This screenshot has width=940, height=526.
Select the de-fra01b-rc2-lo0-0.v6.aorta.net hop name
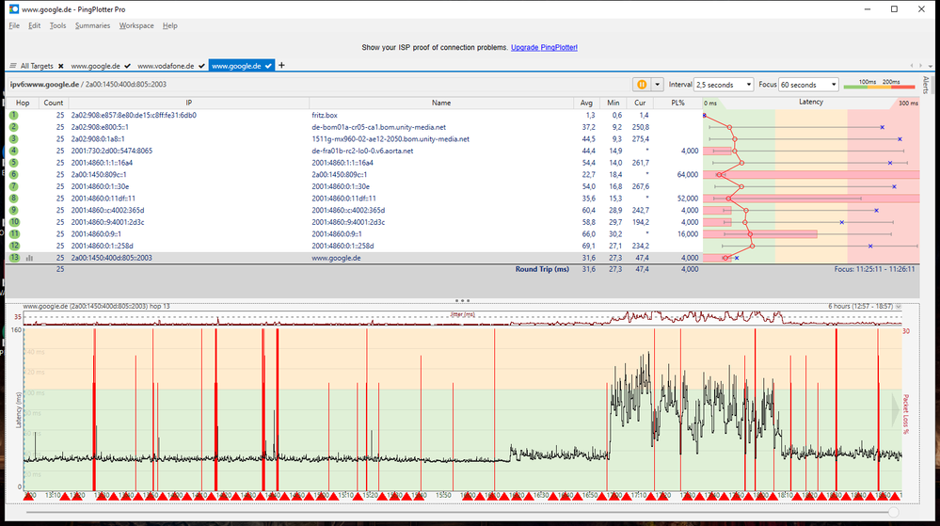click(x=362, y=151)
